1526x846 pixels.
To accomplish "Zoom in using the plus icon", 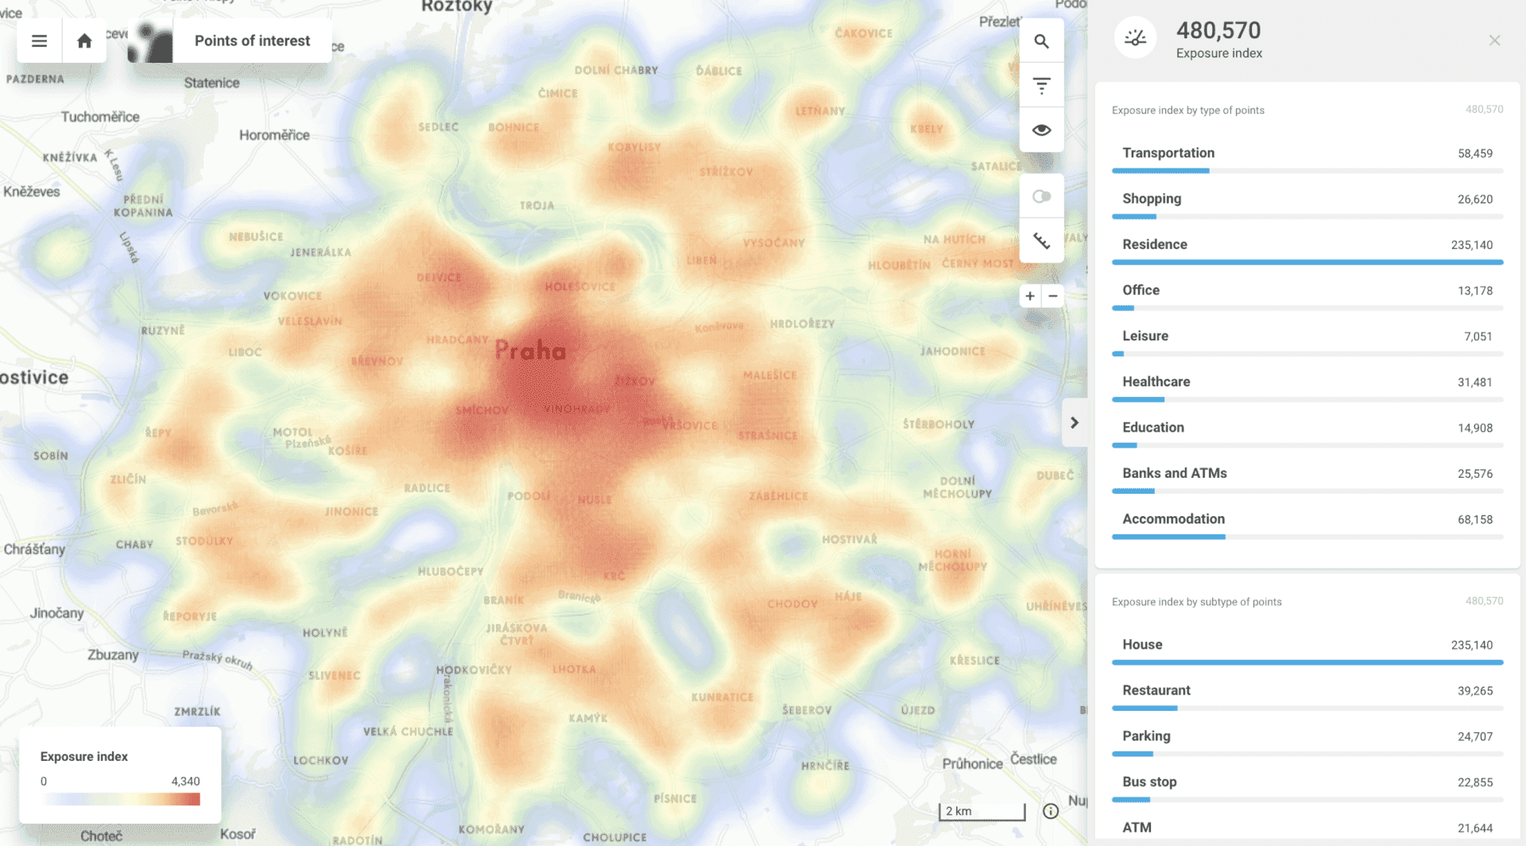I will pos(1029,295).
